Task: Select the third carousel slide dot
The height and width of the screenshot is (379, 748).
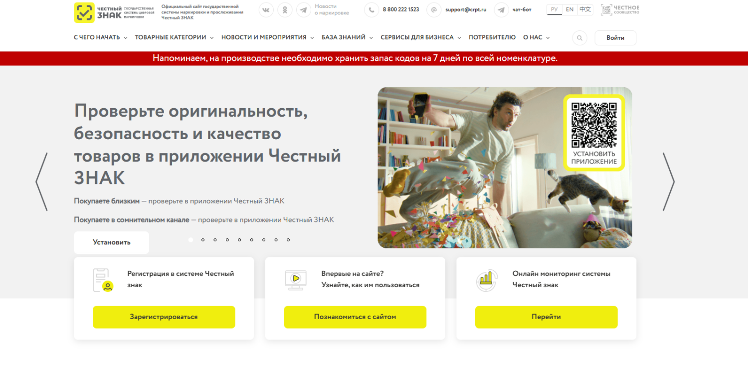Action: point(215,240)
